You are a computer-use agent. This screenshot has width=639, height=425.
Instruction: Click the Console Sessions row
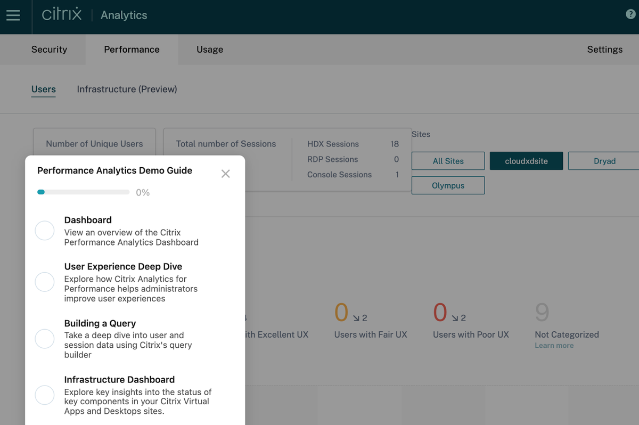(353, 175)
